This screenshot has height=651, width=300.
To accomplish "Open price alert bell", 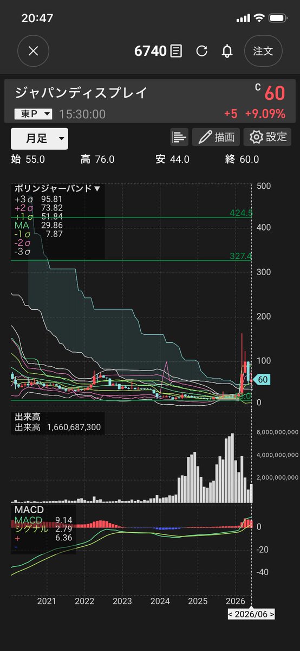I will 227,51.
